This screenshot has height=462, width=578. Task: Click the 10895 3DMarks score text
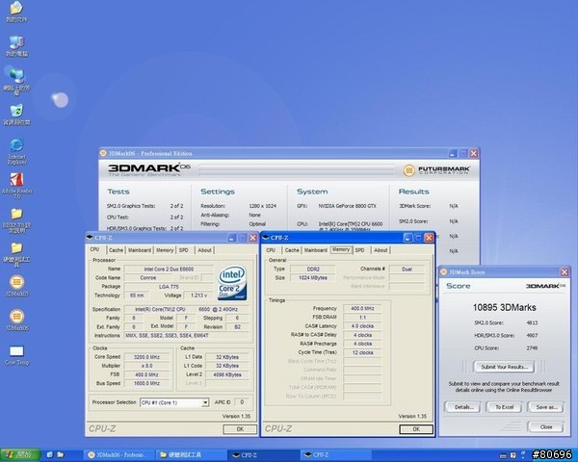(x=504, y=307)
